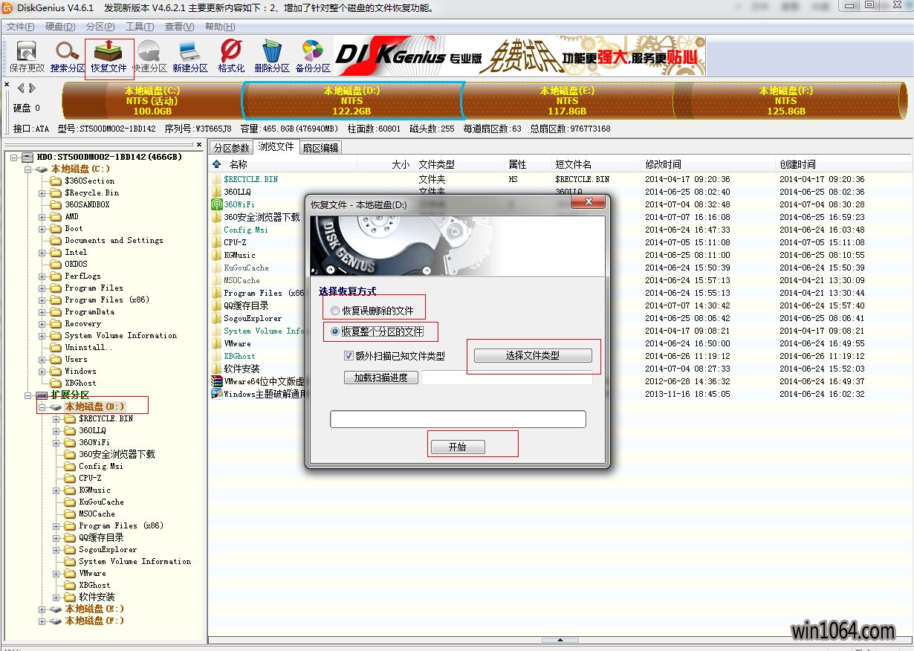Click 开始 to begin recovery
This screenshot has width=914, height=651.
(458, 447)
